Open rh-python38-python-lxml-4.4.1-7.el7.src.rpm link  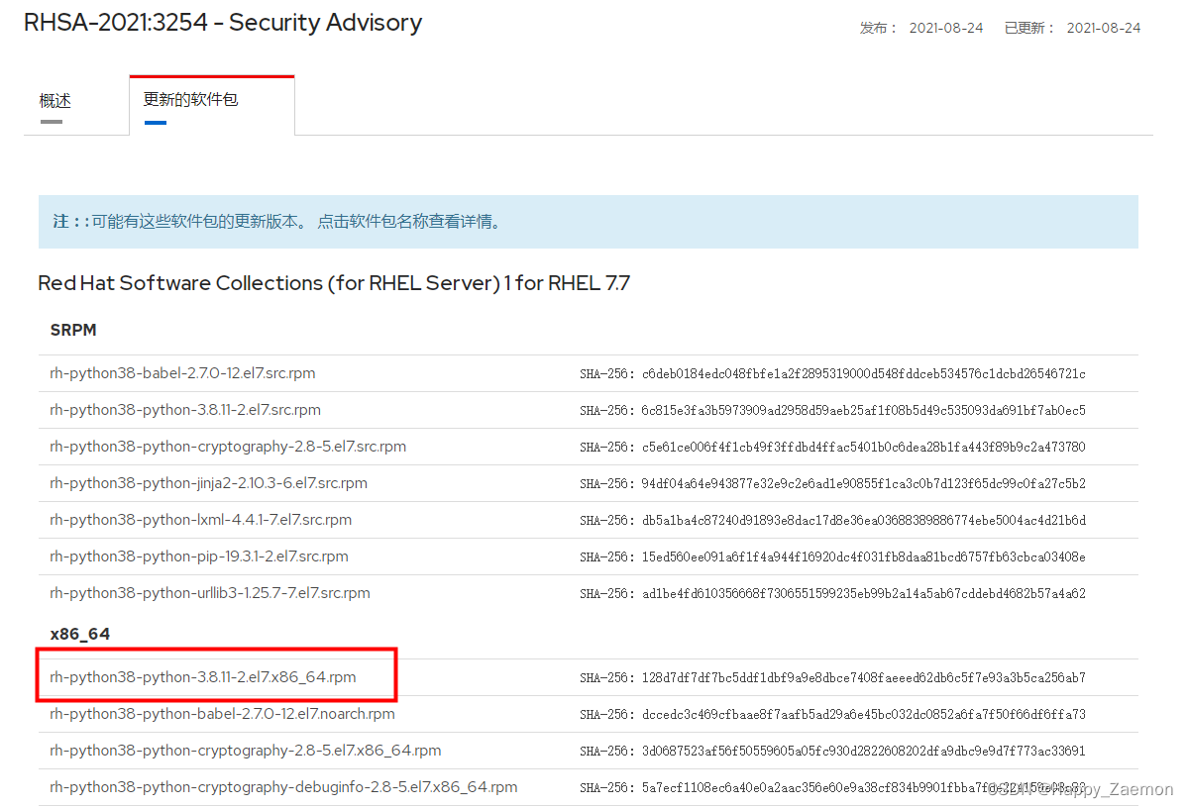pos(201,520)
